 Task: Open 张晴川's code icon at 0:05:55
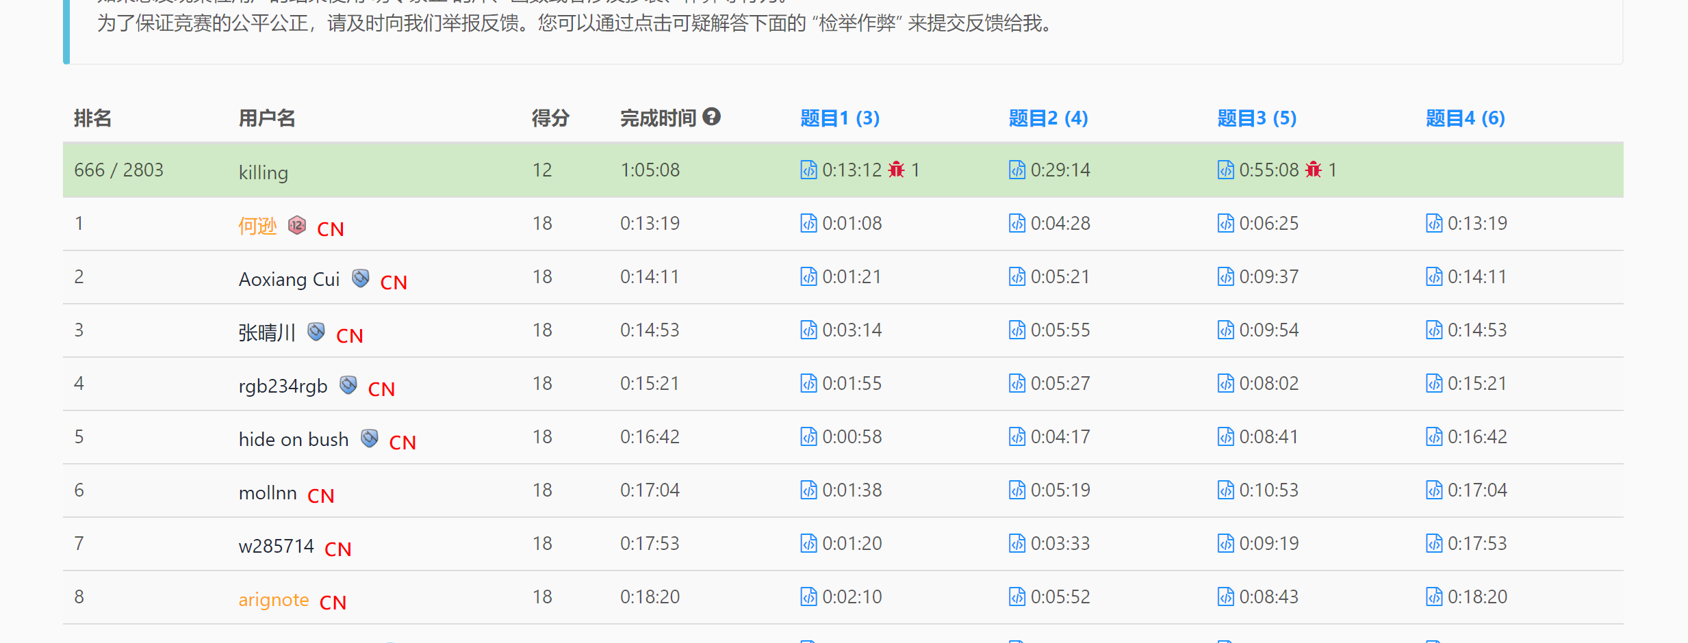1017,330
